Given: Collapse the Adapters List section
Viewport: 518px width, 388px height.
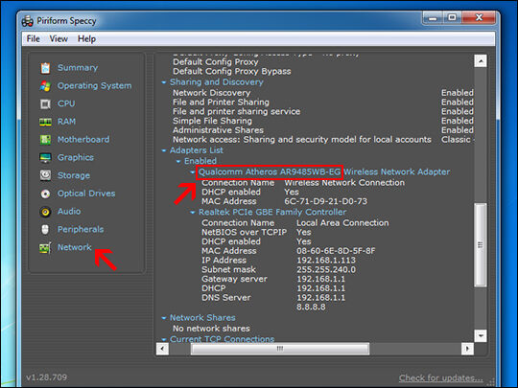Looking at the screenshot, I should click(164, 150).
